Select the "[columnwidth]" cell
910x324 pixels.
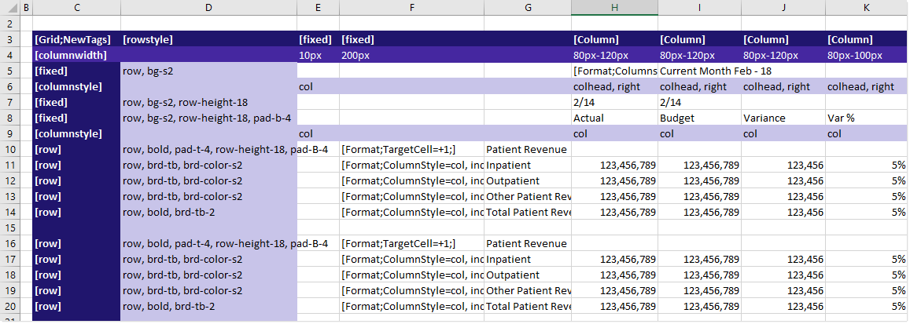coord(76,55)
